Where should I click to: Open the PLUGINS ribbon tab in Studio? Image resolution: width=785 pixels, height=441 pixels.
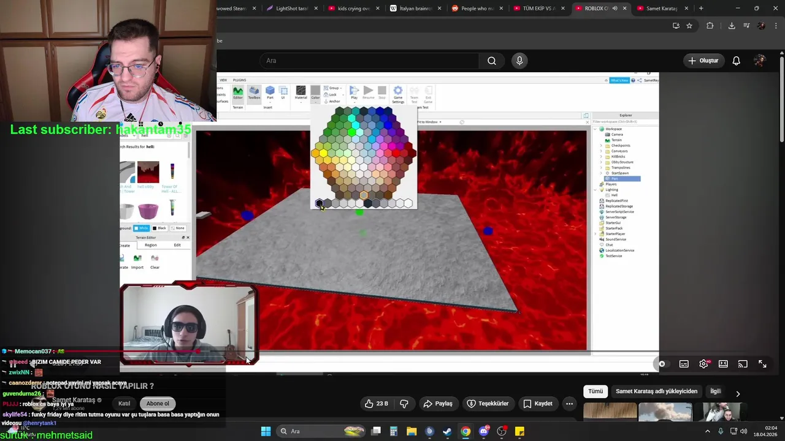(239, 80)
